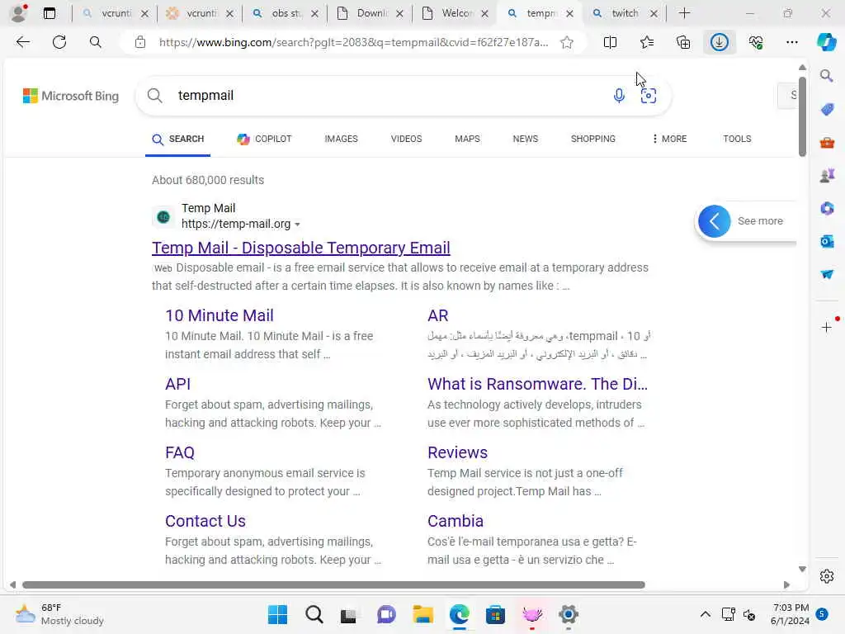The width and height of the screenshot is (845, 634).
Task: Open the NEWS search tab
Action: tap(526, 139)
